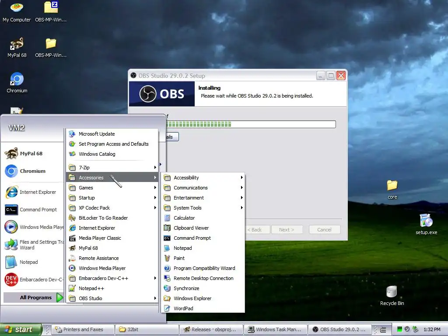Viewport: 448px width, 336px height.
Task: Click Next in OBS Setup
Action: [287, 230]
